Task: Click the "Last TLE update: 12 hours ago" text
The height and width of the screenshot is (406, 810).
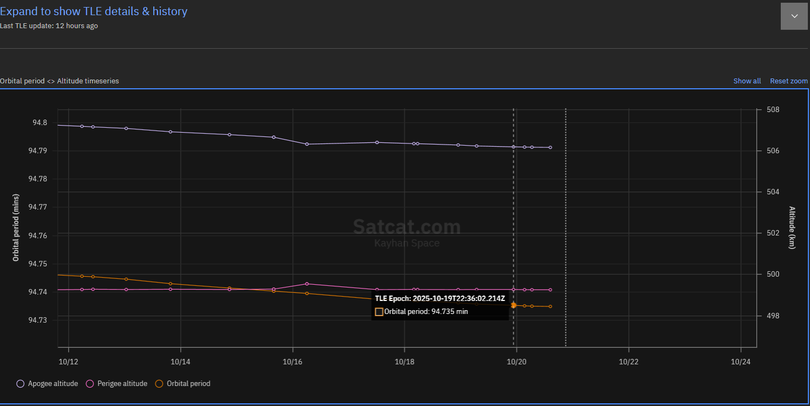Action: [x=49, y=26]
